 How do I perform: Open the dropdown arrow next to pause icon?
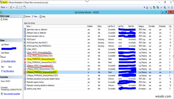[x=14, y=7]
